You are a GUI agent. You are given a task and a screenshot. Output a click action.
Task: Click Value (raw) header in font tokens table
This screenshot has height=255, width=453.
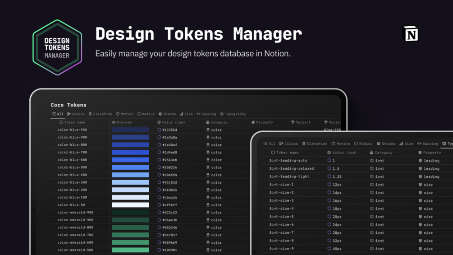[x=342, y=153]
